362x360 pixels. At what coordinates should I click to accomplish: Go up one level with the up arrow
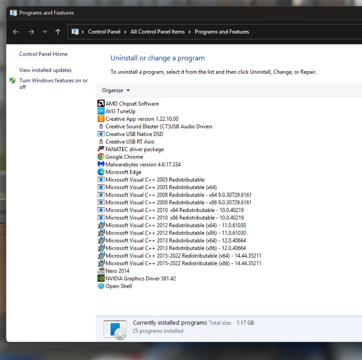coord(58,32)
